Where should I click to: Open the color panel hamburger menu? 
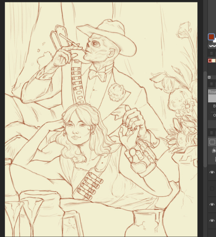[x=212, y=54]
